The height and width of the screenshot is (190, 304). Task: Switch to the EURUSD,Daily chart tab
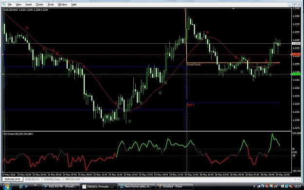(52, 179)
